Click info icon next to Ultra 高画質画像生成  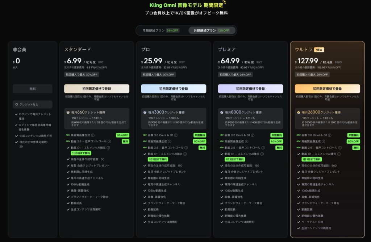coord(323,141)
